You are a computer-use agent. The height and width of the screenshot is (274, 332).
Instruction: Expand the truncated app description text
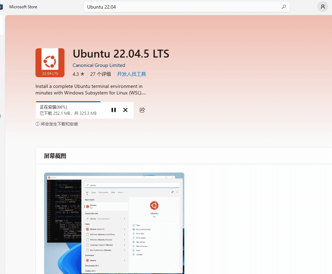91,89
